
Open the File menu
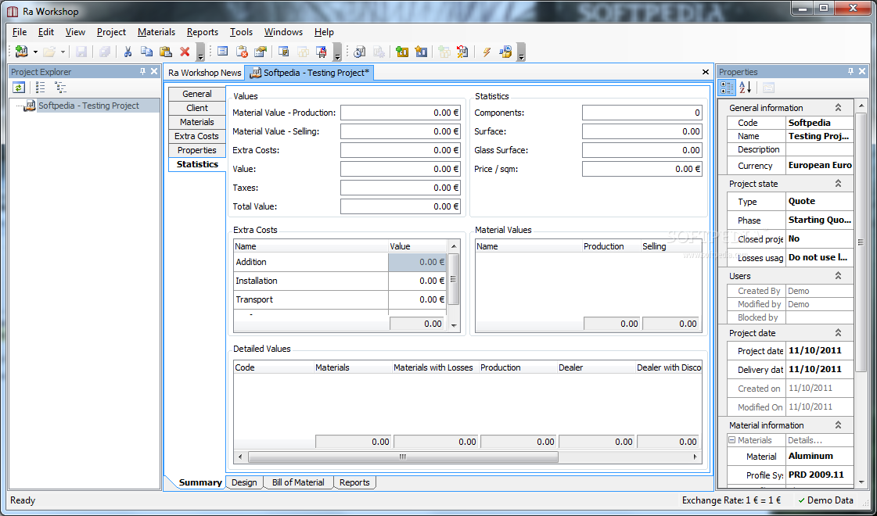click(19, 32)
